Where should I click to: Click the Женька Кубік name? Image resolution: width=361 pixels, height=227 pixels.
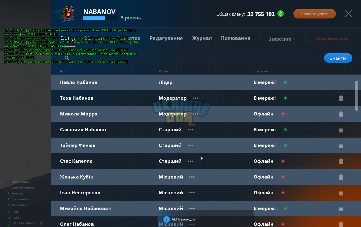pos(76,177)
